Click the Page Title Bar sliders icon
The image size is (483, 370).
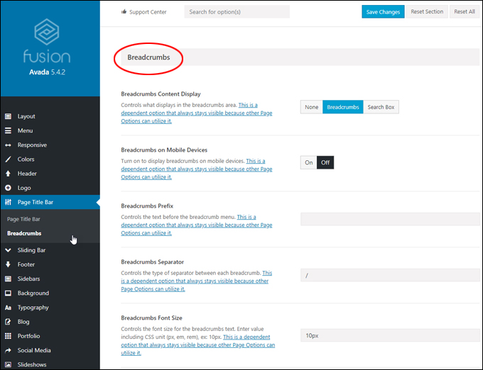click(9, 202)
